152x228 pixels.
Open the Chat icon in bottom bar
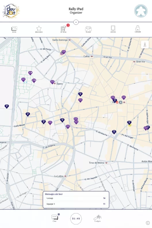55,218
